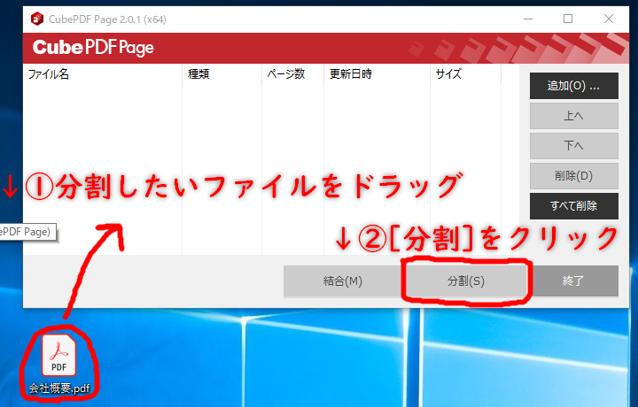
Task: Click the サイズ column header
Action: point(465,74)
